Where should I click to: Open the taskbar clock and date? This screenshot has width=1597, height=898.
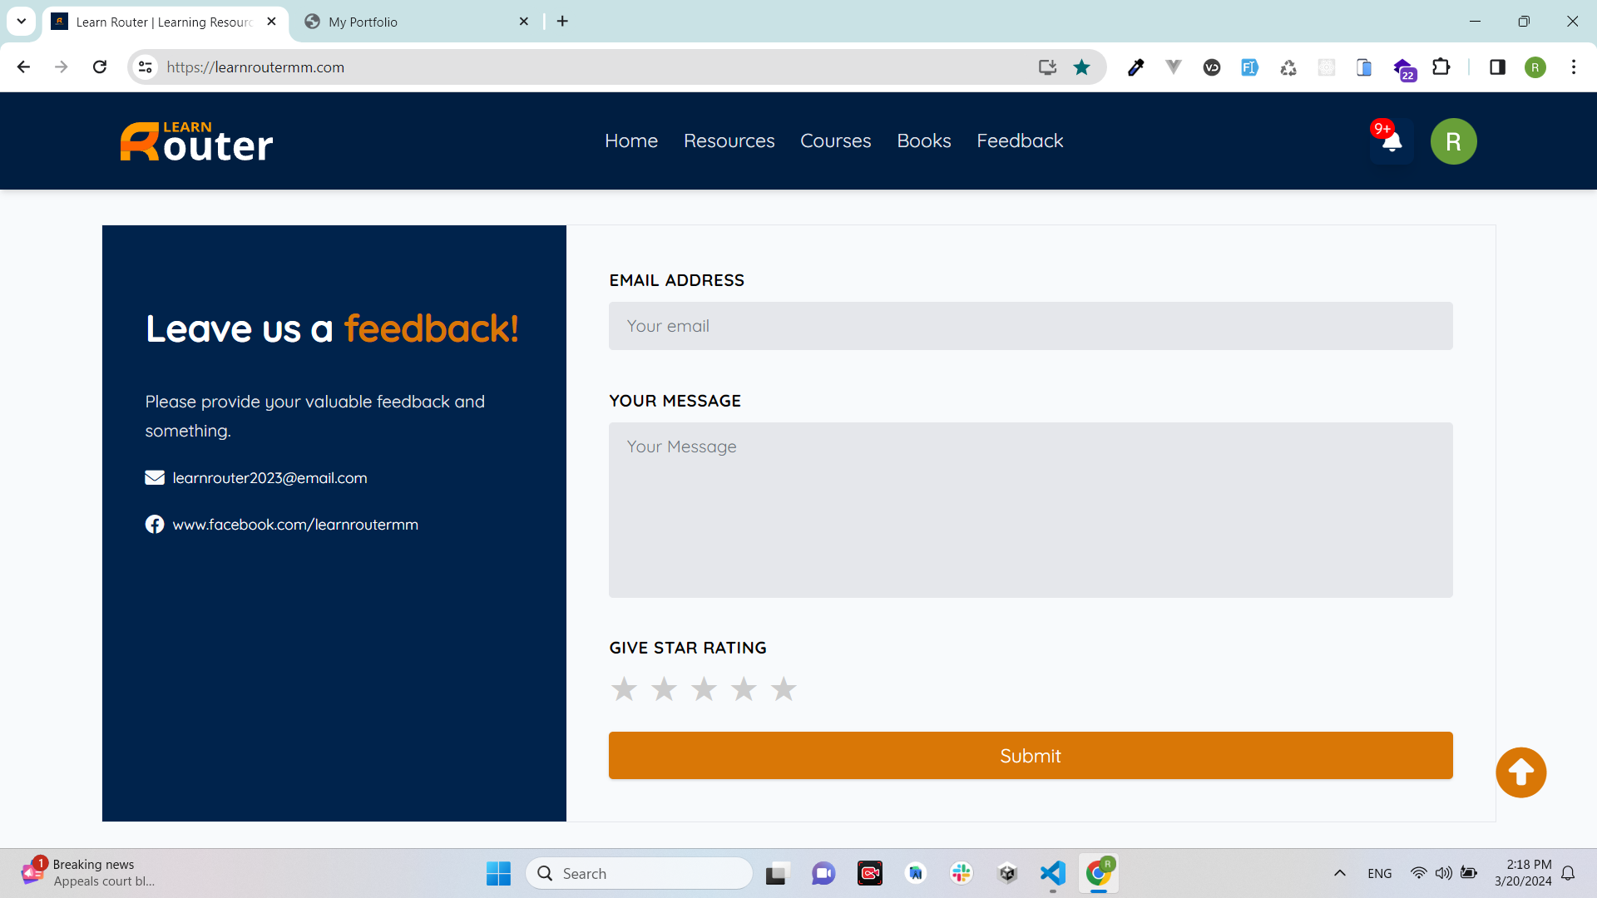[x=1522, y=873]
